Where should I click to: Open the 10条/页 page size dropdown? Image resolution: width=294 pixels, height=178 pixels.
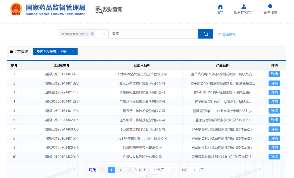coord(161,170)
